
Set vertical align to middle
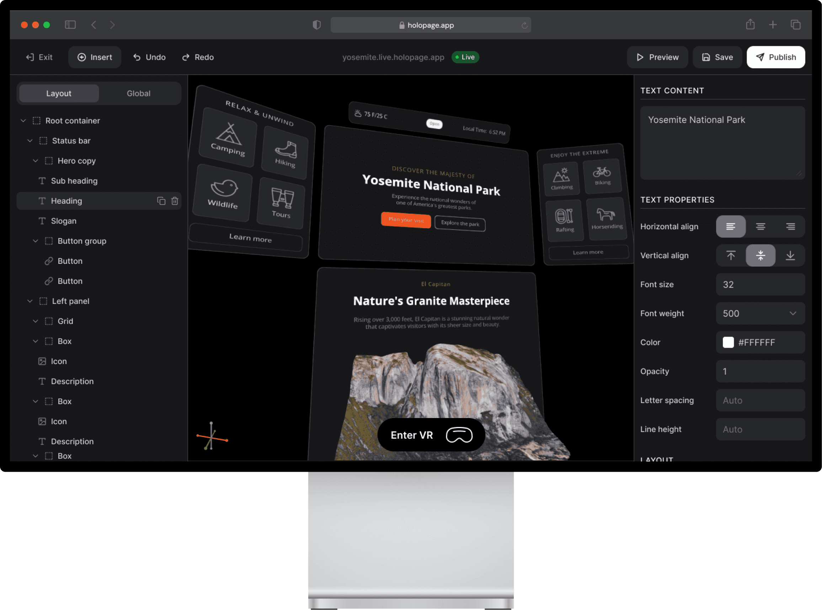coord(760,255)
